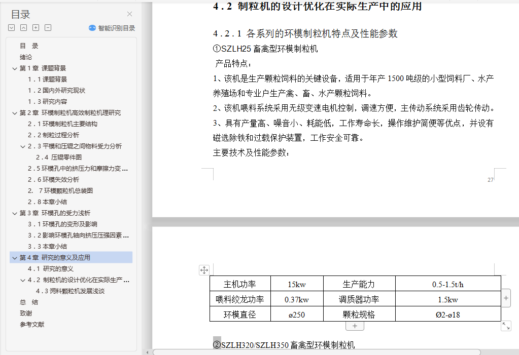Select 2.1 环模制粒机主要结构 entry
519x355 pixels.
pos(62,124)
